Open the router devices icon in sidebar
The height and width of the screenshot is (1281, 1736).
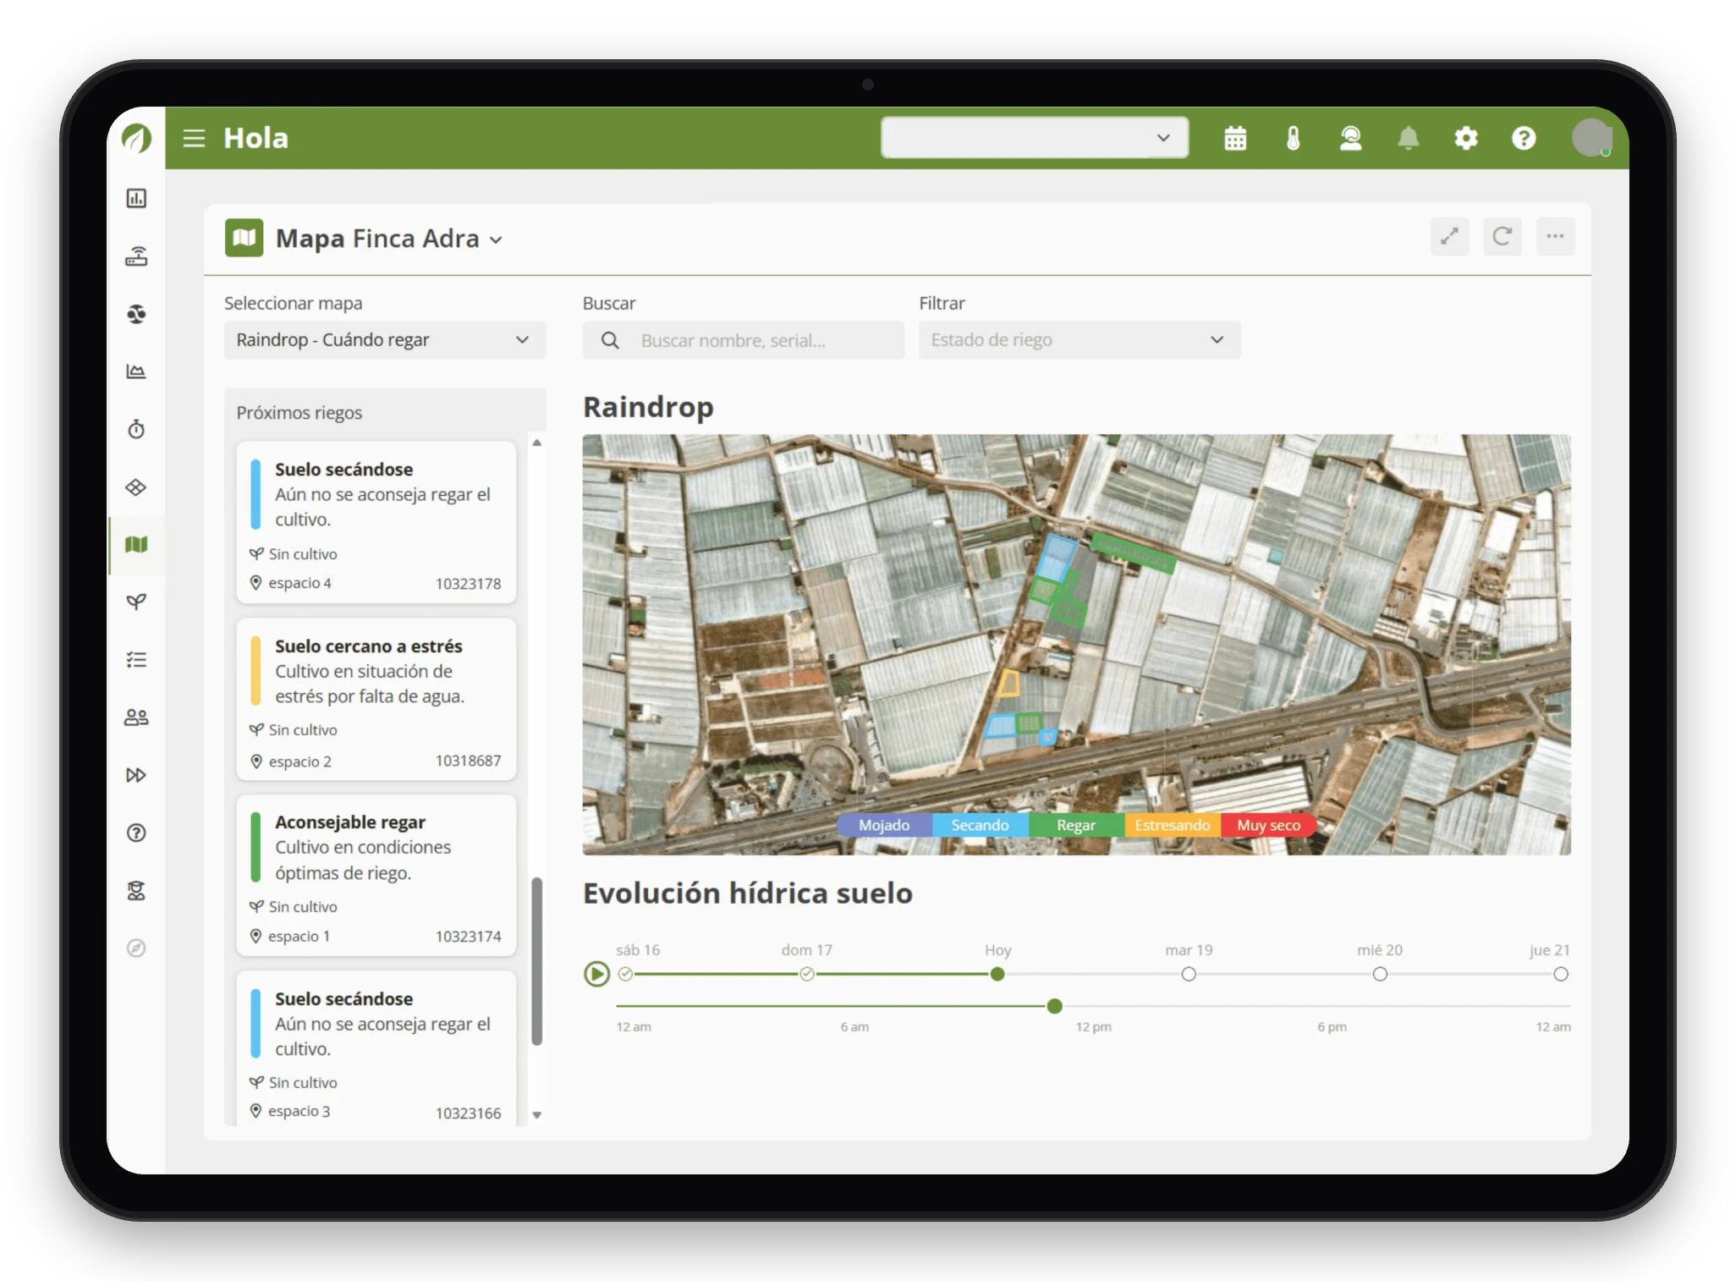click(136, 256)
